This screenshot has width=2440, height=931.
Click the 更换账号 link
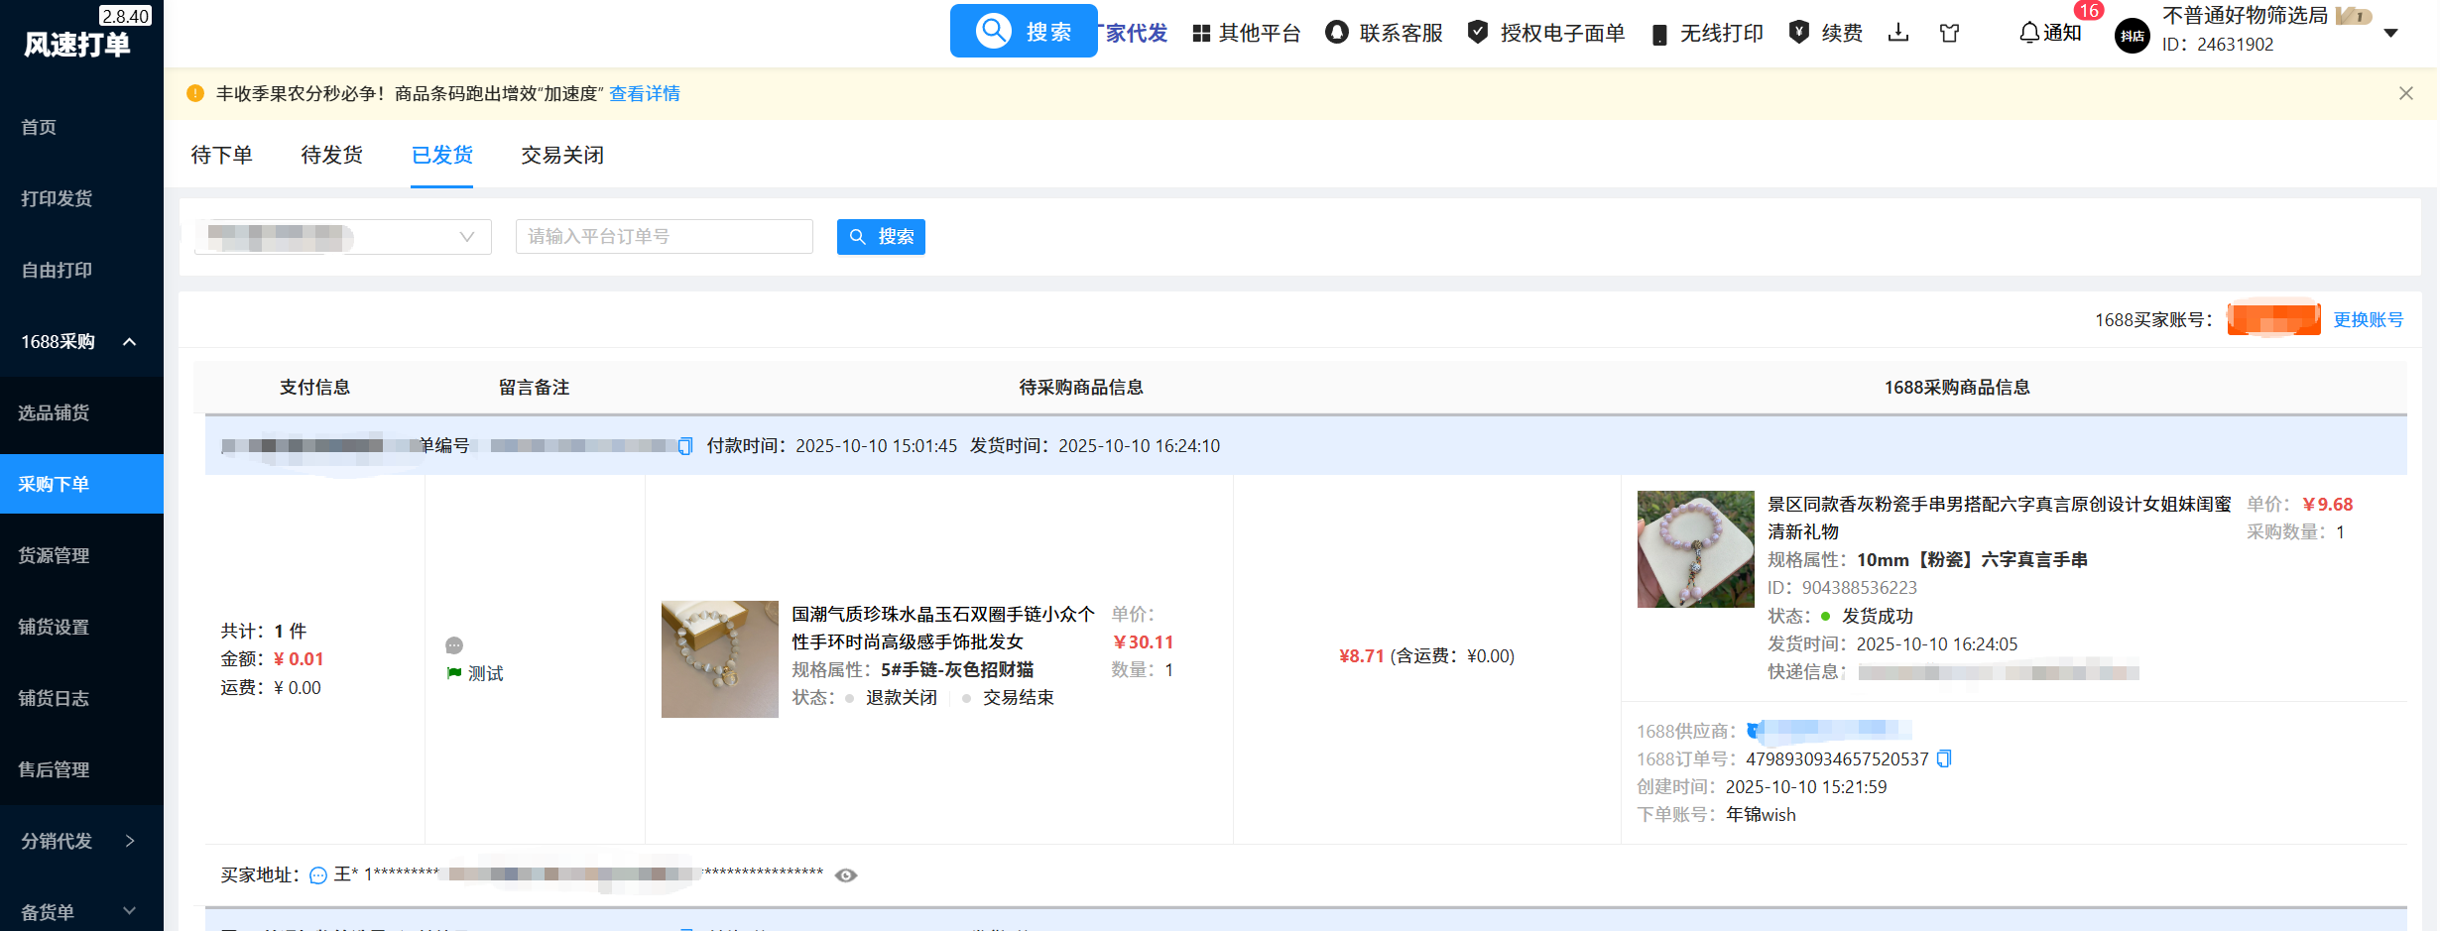(2368, 319)
